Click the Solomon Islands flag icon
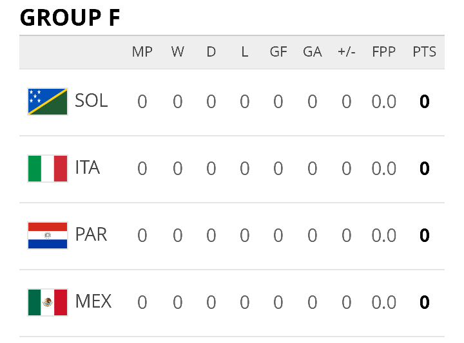Screen dimensions: 464x343 [48, 102]
